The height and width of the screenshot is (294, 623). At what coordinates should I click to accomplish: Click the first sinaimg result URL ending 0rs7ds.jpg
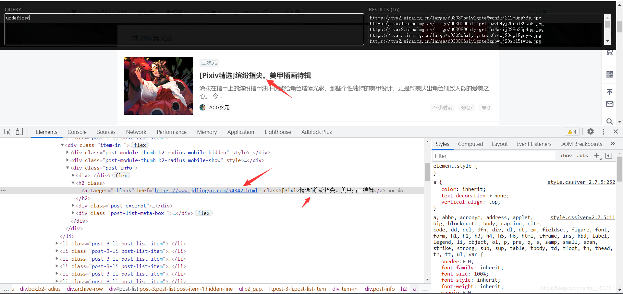click(455, 18)
